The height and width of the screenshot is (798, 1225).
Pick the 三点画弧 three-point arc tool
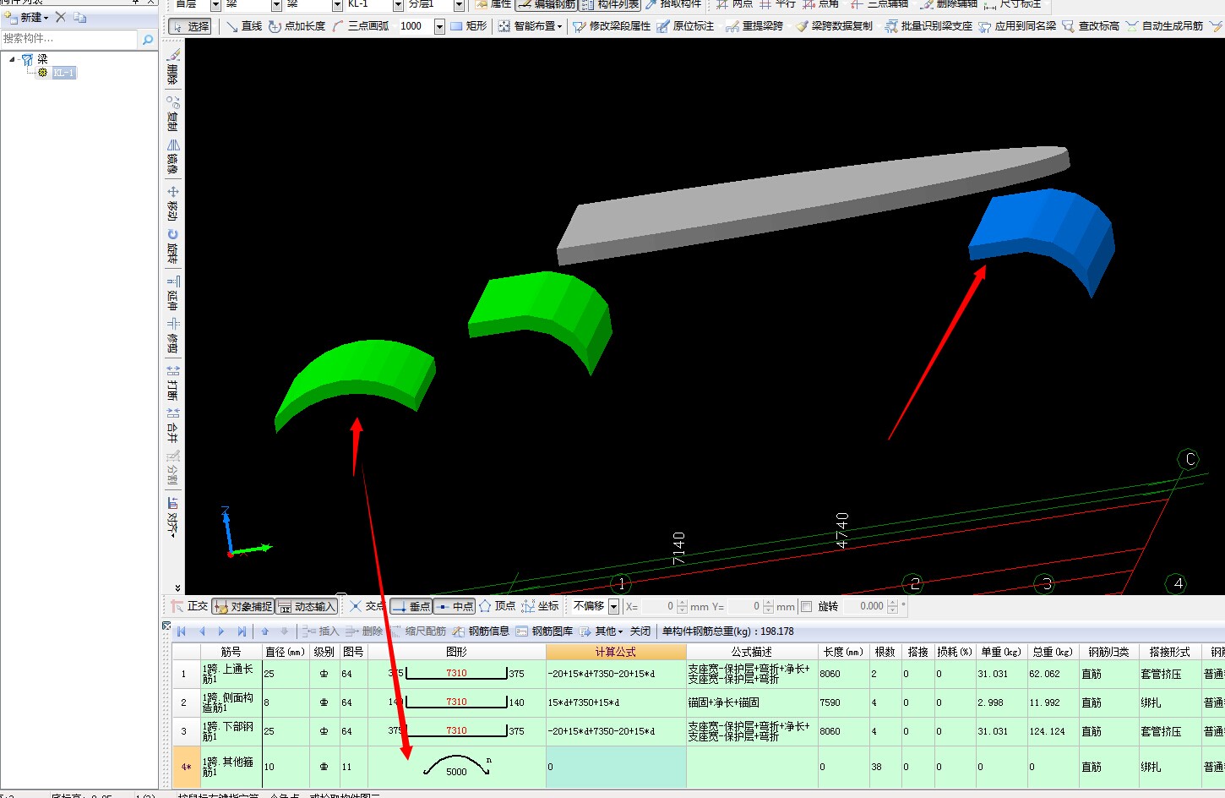361,26
